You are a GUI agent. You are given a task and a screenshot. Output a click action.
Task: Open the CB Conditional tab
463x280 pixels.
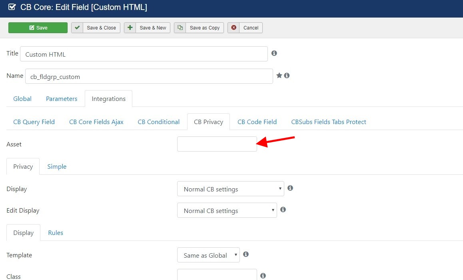click(159, 122)
